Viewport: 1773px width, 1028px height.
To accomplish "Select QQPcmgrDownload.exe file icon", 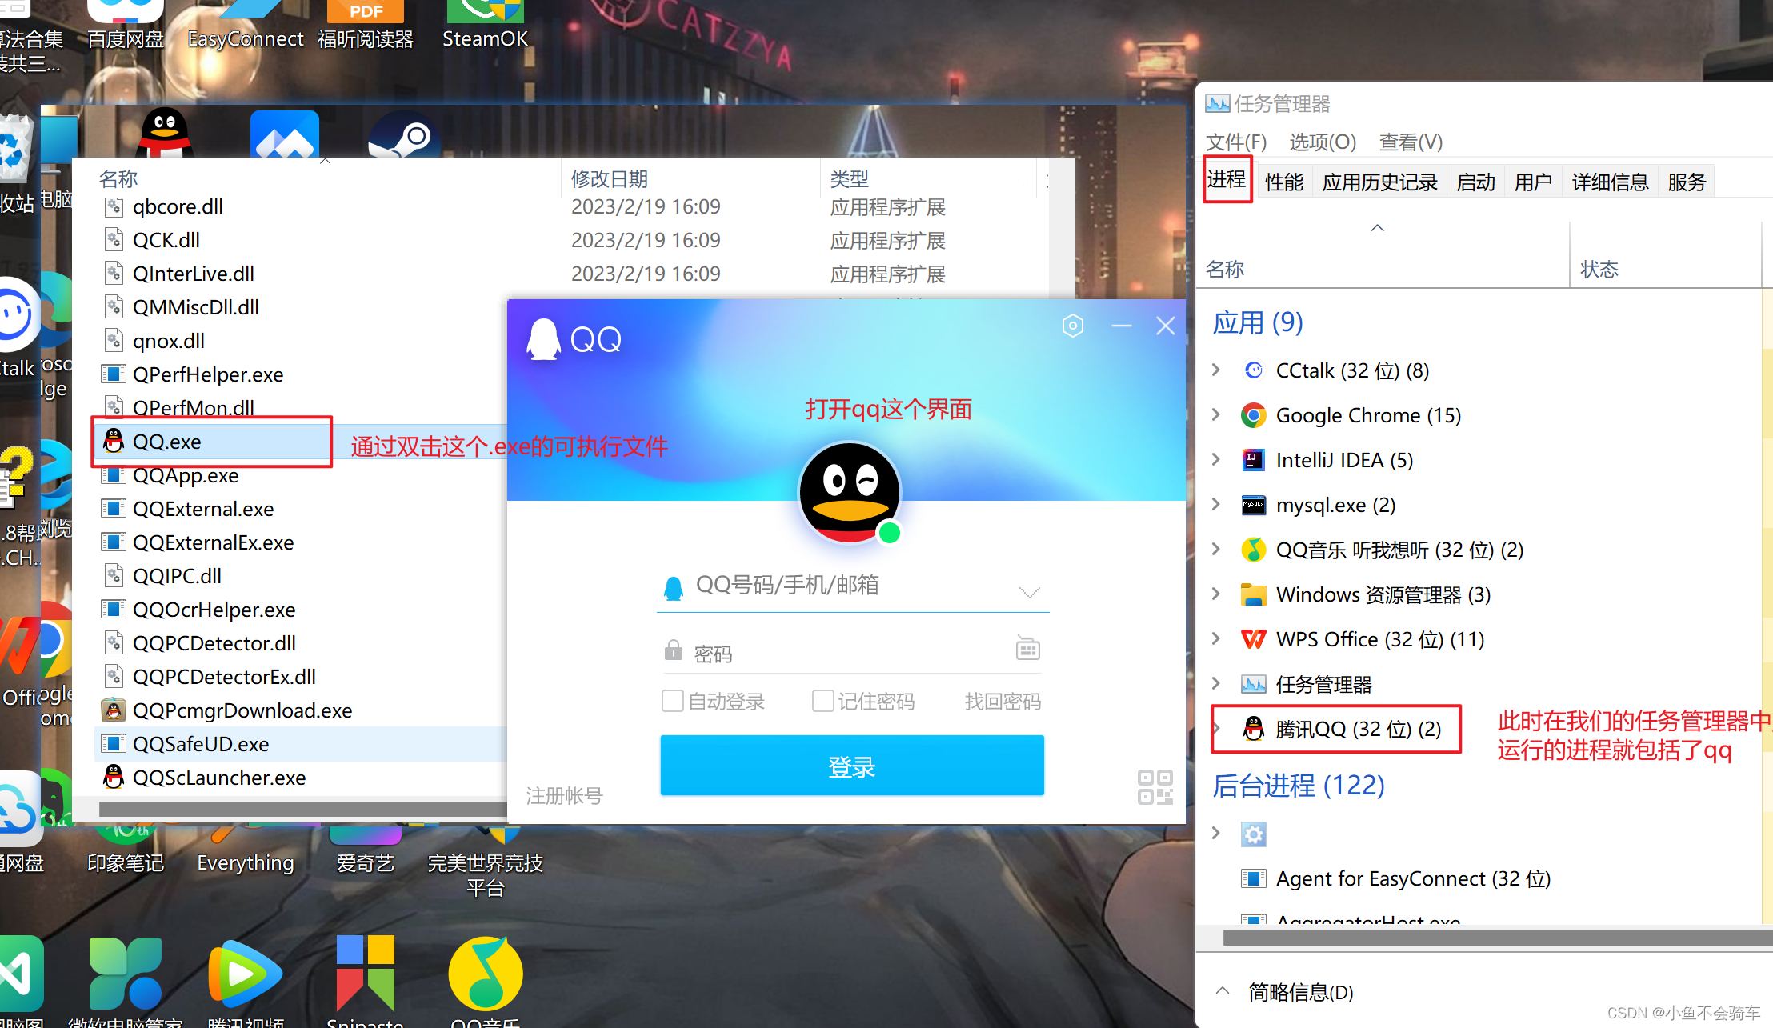I will click(114, 710).
